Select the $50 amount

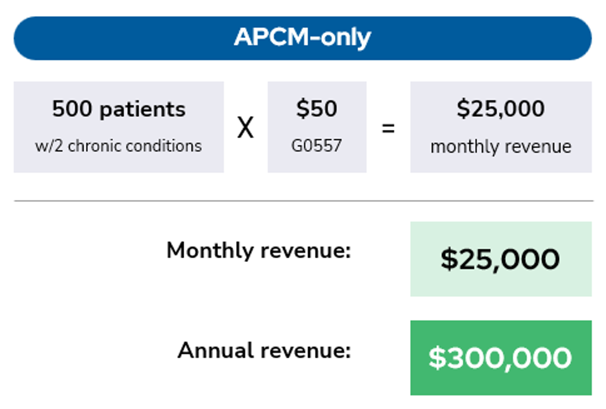(x=317, y=108)
